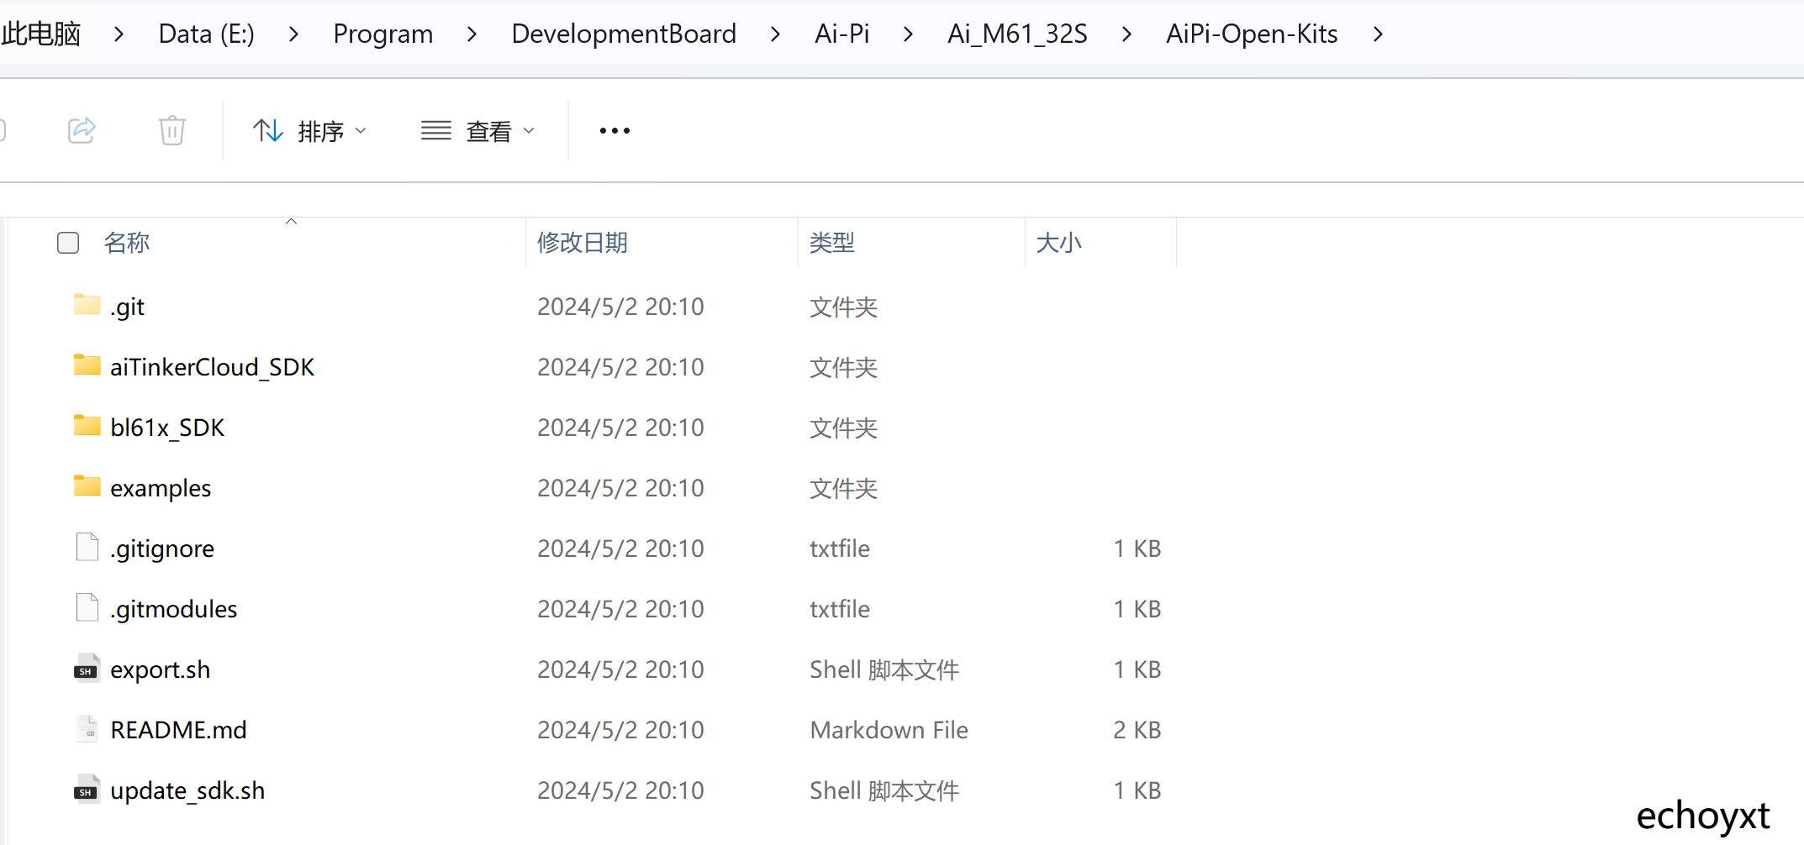Click the Share toolbar icon
The height and width of the screenshot is (845, 1804).
[x=82, y=130]
